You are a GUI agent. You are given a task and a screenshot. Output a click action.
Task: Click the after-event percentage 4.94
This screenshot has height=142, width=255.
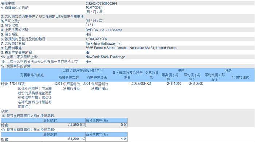point(124,139)
